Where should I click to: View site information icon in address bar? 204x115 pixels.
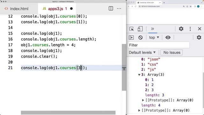pos(140,6)
